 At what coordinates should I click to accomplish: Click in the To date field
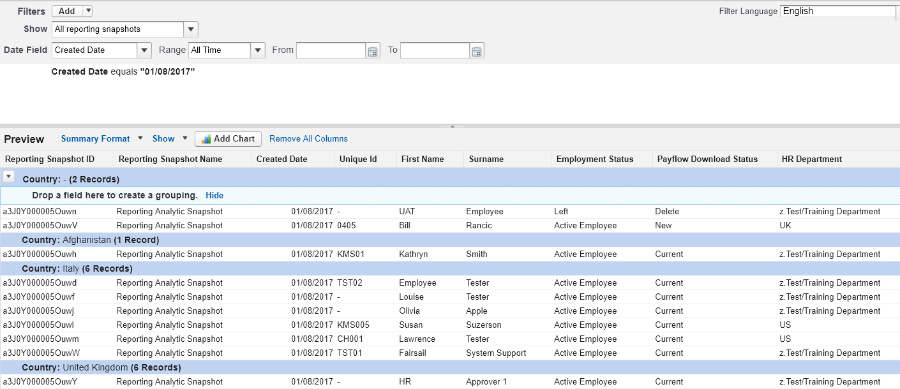coord(434,50)
